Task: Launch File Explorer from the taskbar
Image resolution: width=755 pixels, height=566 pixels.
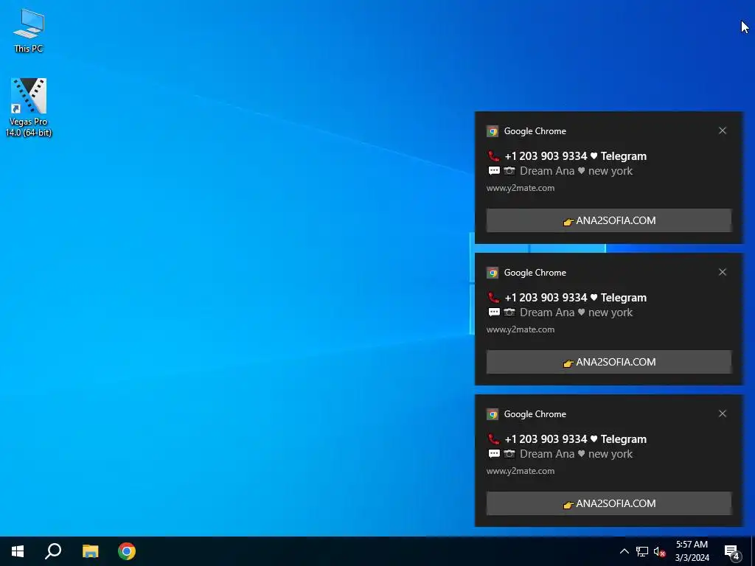Action: click(90, 551)
